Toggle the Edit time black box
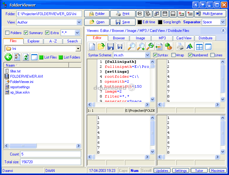 (x=140, y=22)
